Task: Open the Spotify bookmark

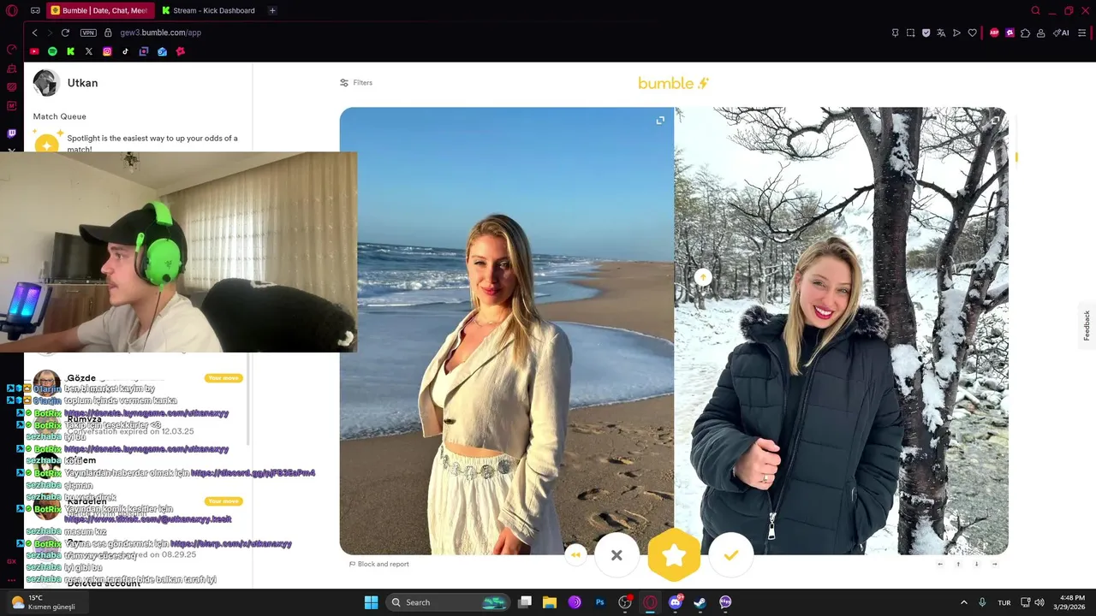Action: pos(52,51)
